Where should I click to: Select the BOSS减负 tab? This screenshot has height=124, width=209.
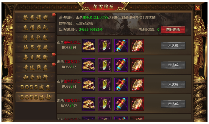[x=35, y=87]
